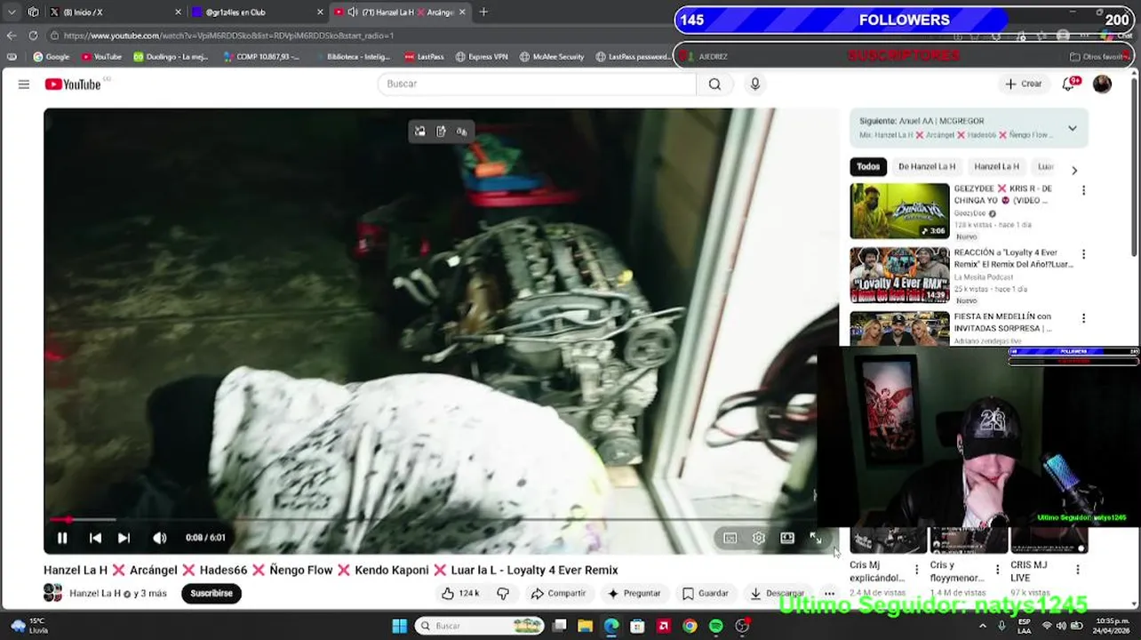
Task: Go back in the browser
Action: pos(12,36)
